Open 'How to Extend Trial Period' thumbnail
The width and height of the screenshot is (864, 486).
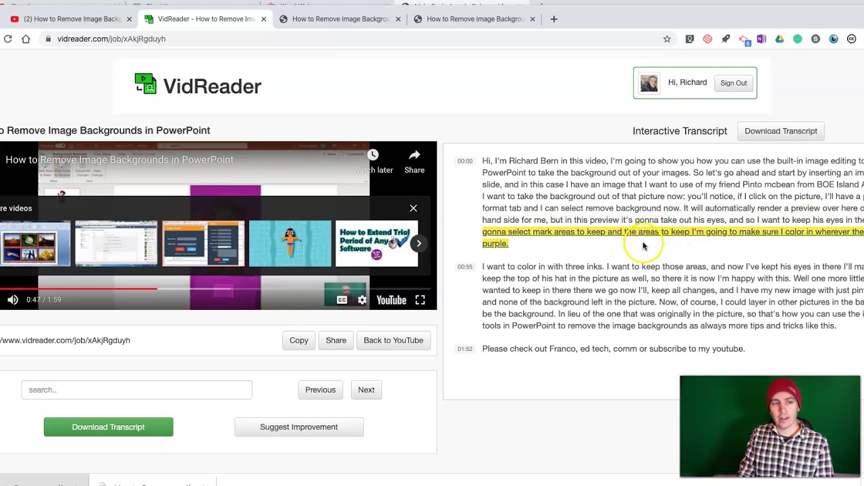(377, 244)
